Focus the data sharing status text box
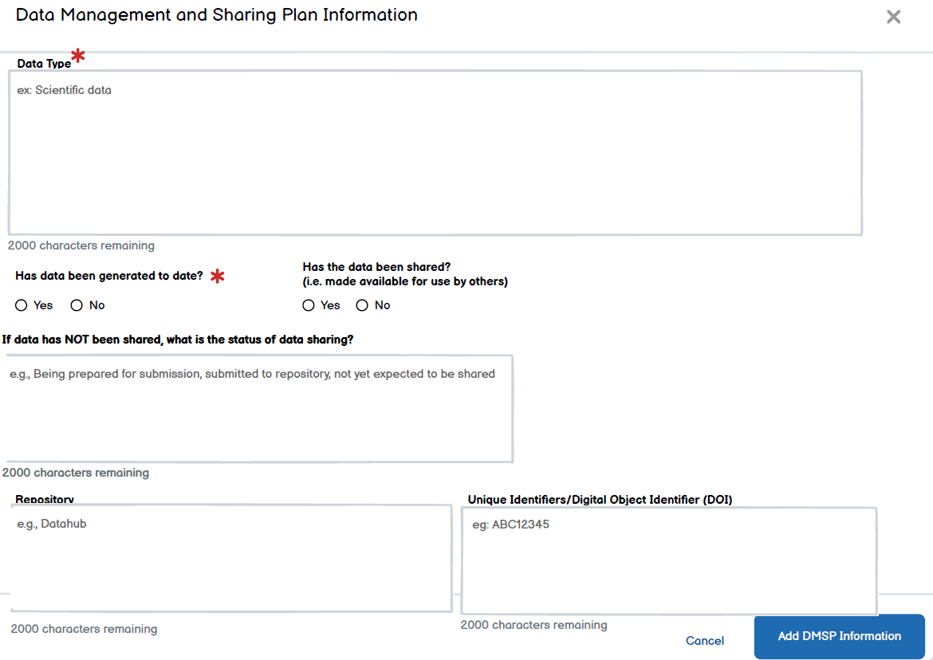The height and width of the screenshot is (660, 933). point(259,408)
